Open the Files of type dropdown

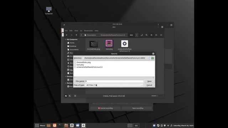[114, 85]
